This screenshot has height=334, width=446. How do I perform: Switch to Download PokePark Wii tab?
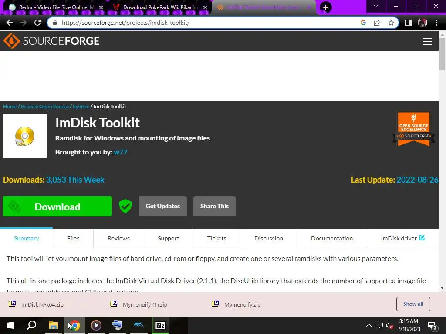click(x=156, y=7)
